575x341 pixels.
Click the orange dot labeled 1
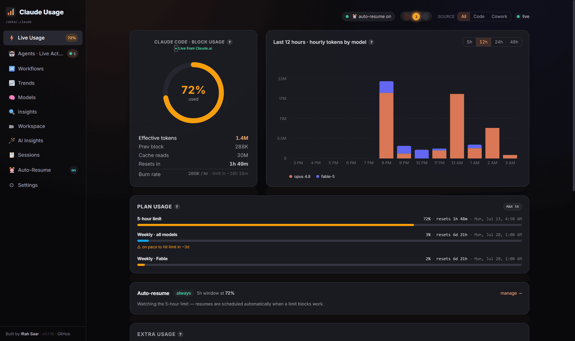[416, 17]
